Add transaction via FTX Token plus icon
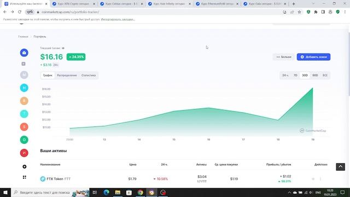The height and width of the screenshot is (197, 350). coord(313,179)
